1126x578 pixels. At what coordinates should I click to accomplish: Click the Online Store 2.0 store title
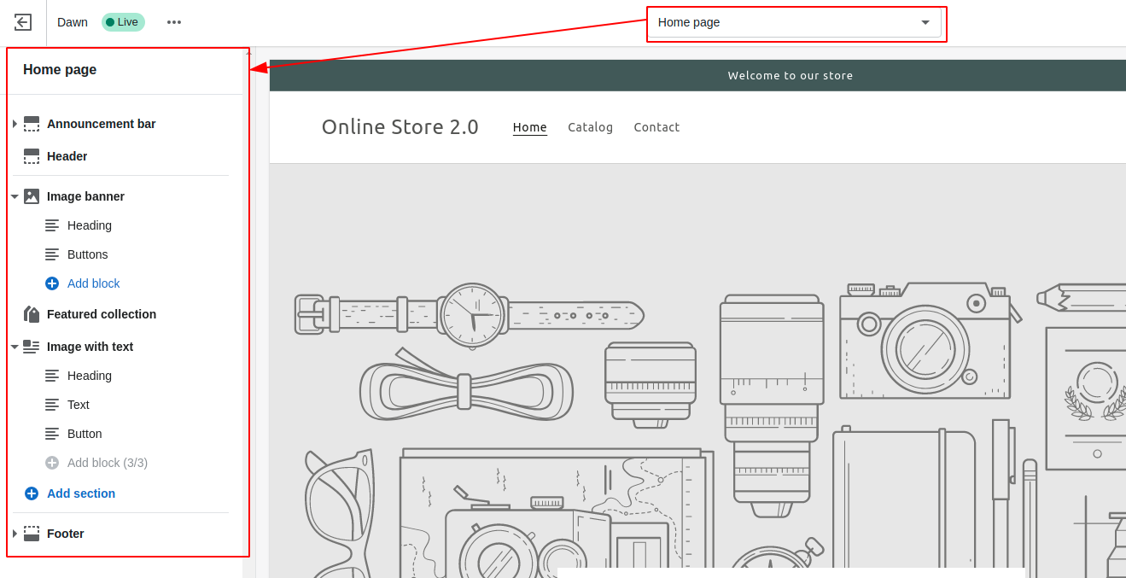point(400,127)
